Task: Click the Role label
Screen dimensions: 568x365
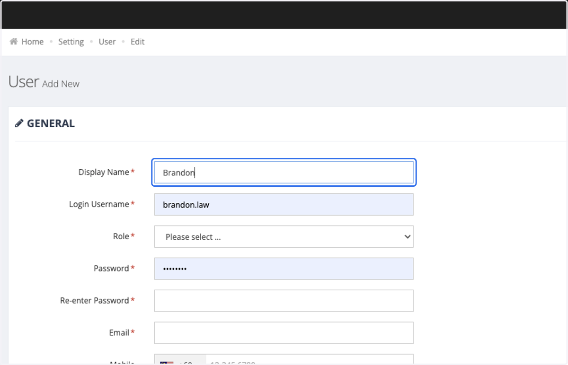Action: tap(121, 236)
